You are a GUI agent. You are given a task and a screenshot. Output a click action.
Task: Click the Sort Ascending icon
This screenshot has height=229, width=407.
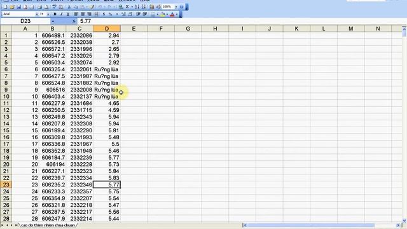137,7
